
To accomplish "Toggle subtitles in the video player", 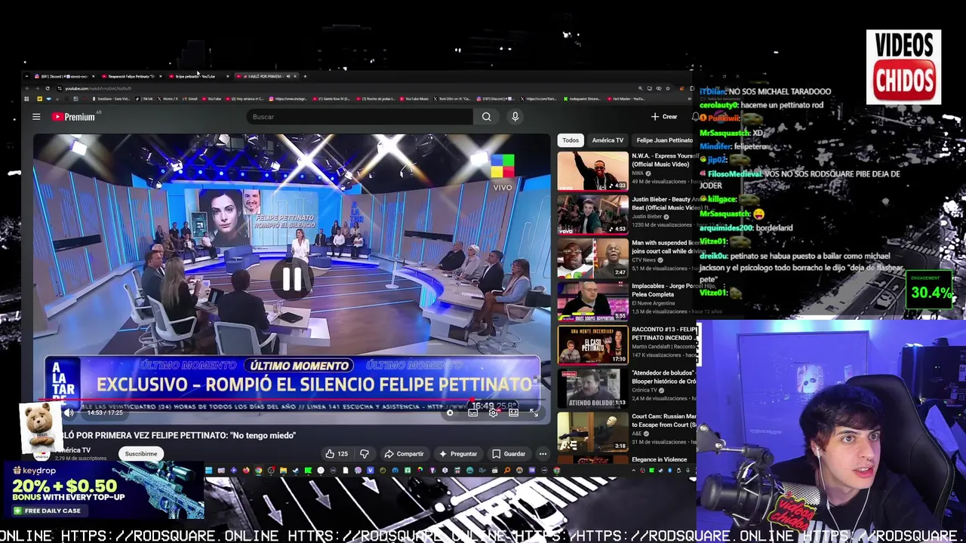I will click(x=472, y=413).
